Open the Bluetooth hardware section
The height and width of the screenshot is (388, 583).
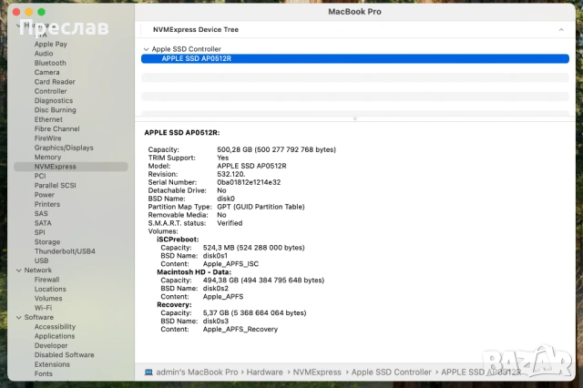(50, 63)
